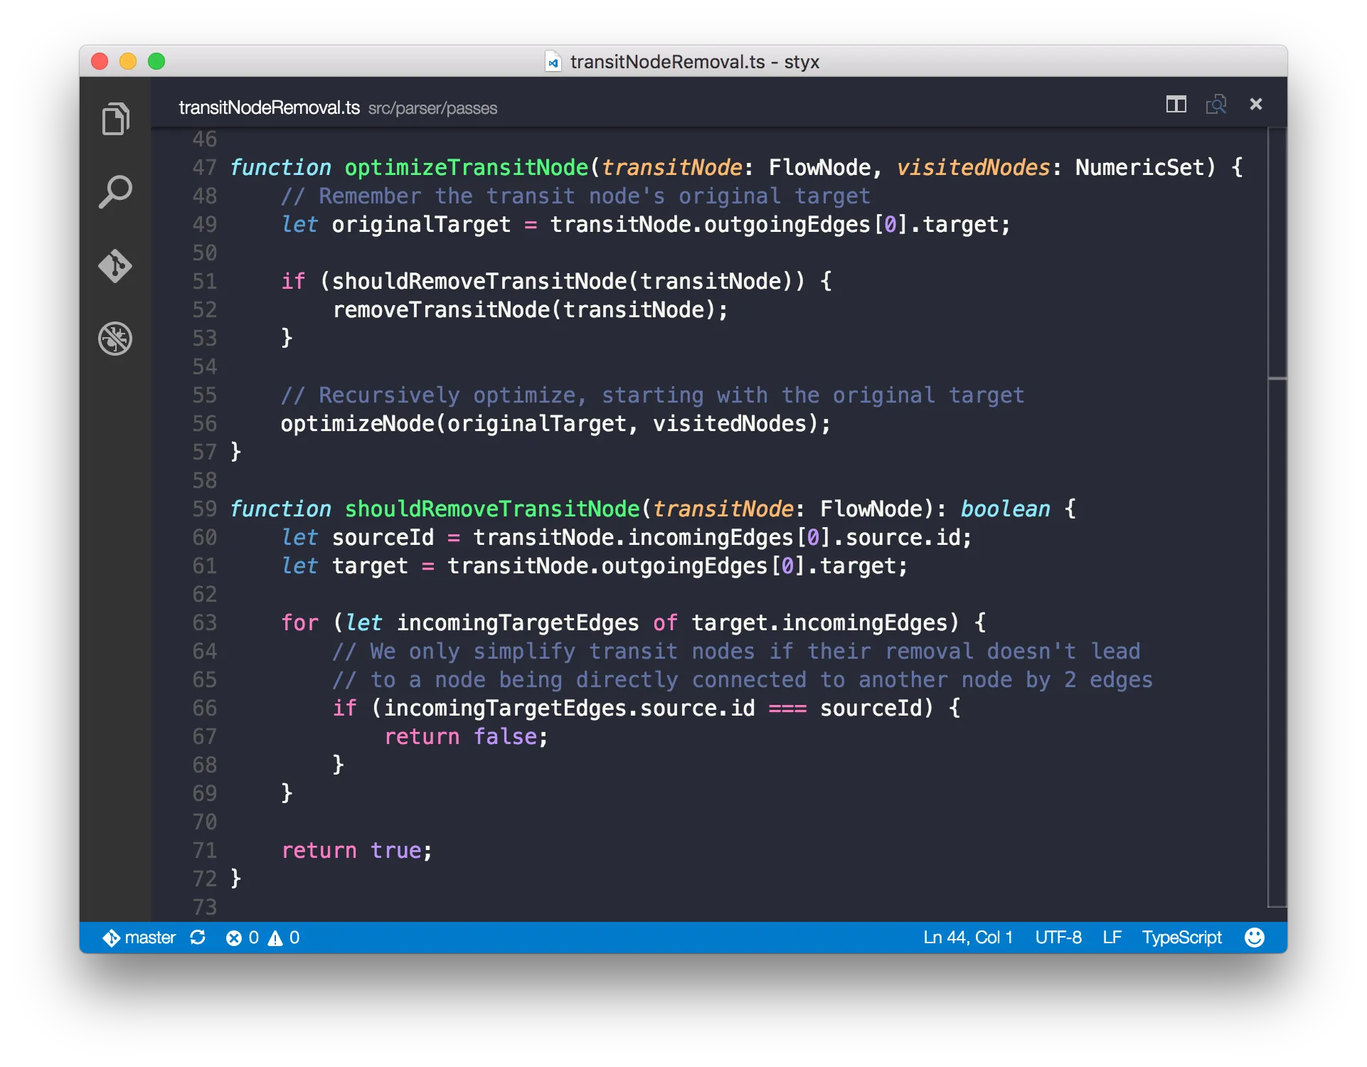Click the file search icon beside split editor
The height and width of the screenshot is (1067, 1367).
pos(1216,105)
